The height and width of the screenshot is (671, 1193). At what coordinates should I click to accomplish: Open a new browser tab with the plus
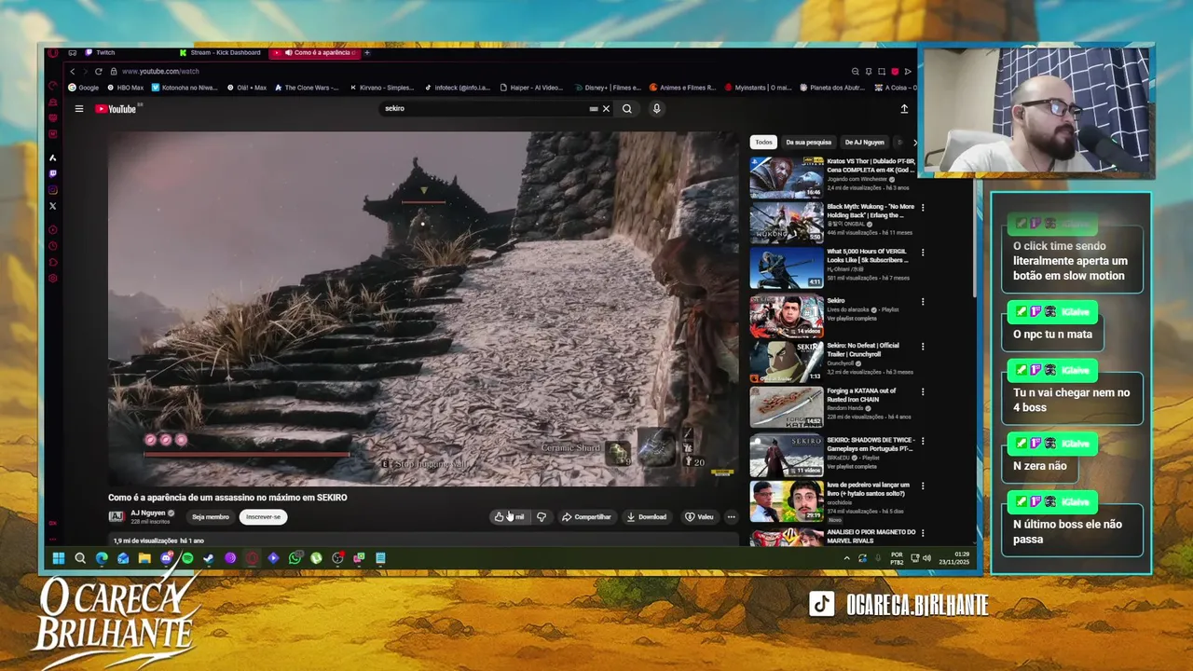367,53
